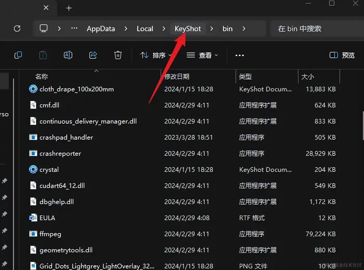Viewport: 364px width, 270px height.
Task: Select Grid_Dots_Lightgrey_LightOverlay PNG file icon
Action: click(33, 266)
